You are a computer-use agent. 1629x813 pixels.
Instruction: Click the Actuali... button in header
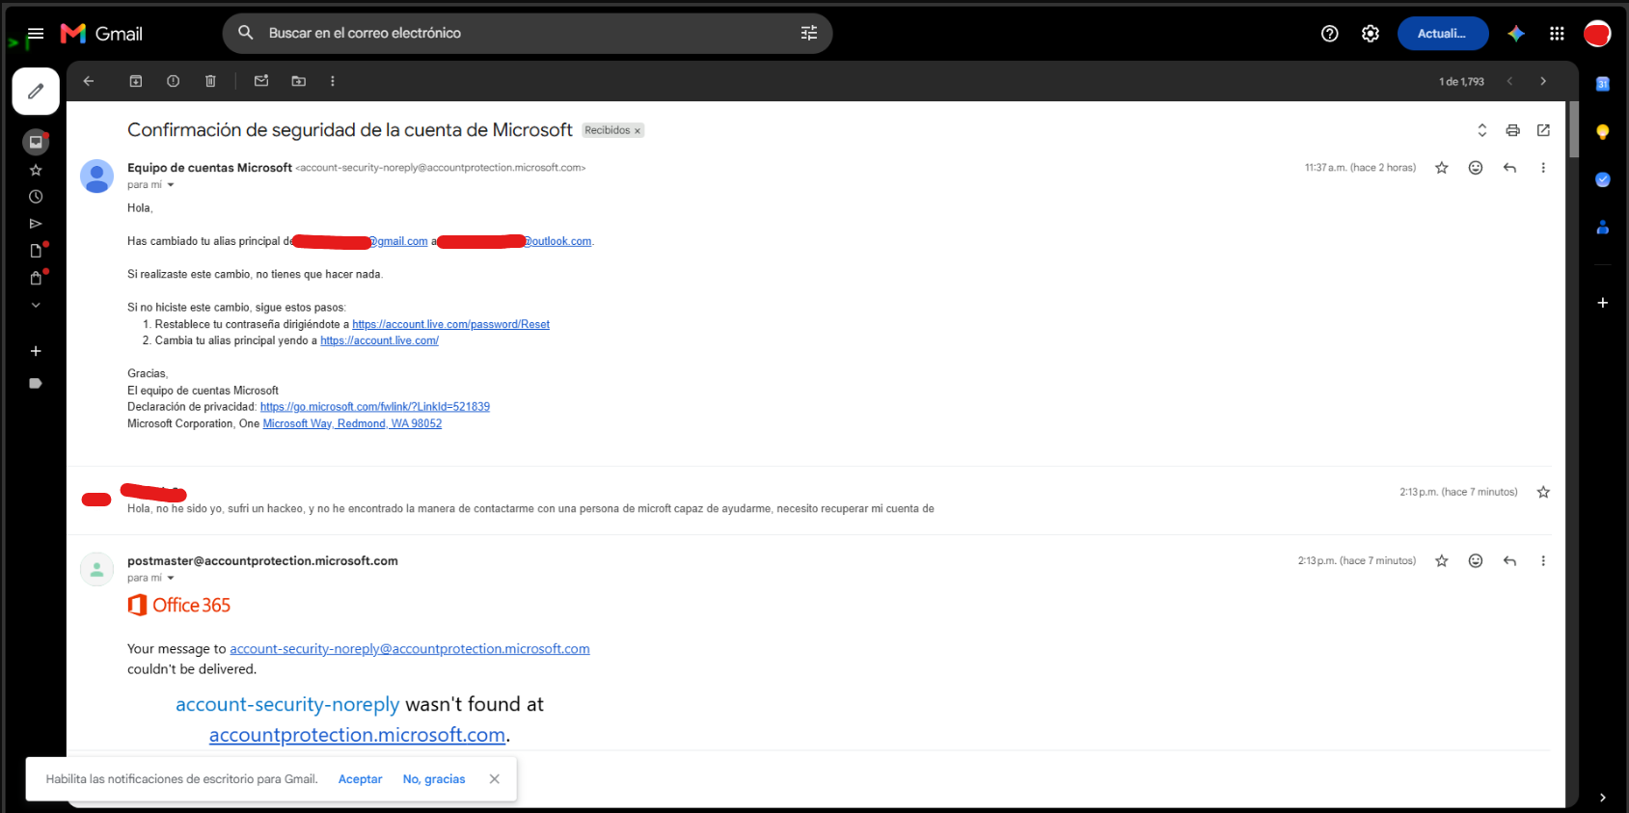coord(1443,34)
